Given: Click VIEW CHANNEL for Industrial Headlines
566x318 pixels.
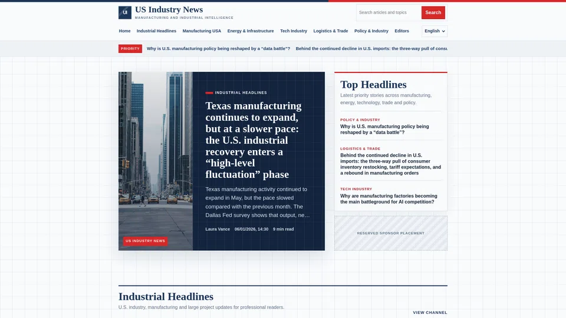Looking at the screenshot, I should [x=430, y=313].
